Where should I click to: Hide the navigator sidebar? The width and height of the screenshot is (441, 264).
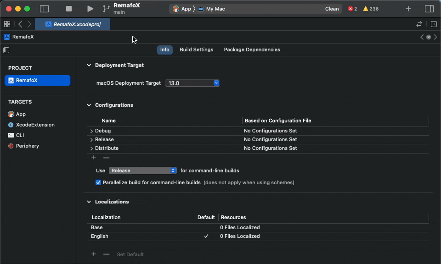pyautogui.click(x=44, y=8)
